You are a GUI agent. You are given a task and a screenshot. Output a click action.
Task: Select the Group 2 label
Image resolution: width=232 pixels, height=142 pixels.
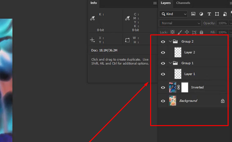coord(187,42)
